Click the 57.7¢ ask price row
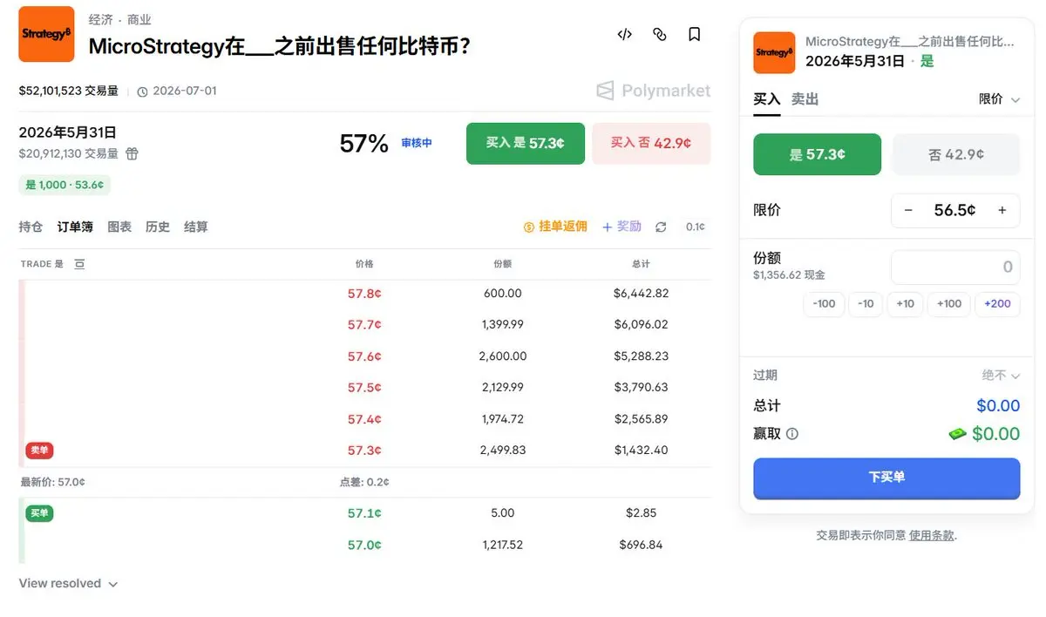 364,325
